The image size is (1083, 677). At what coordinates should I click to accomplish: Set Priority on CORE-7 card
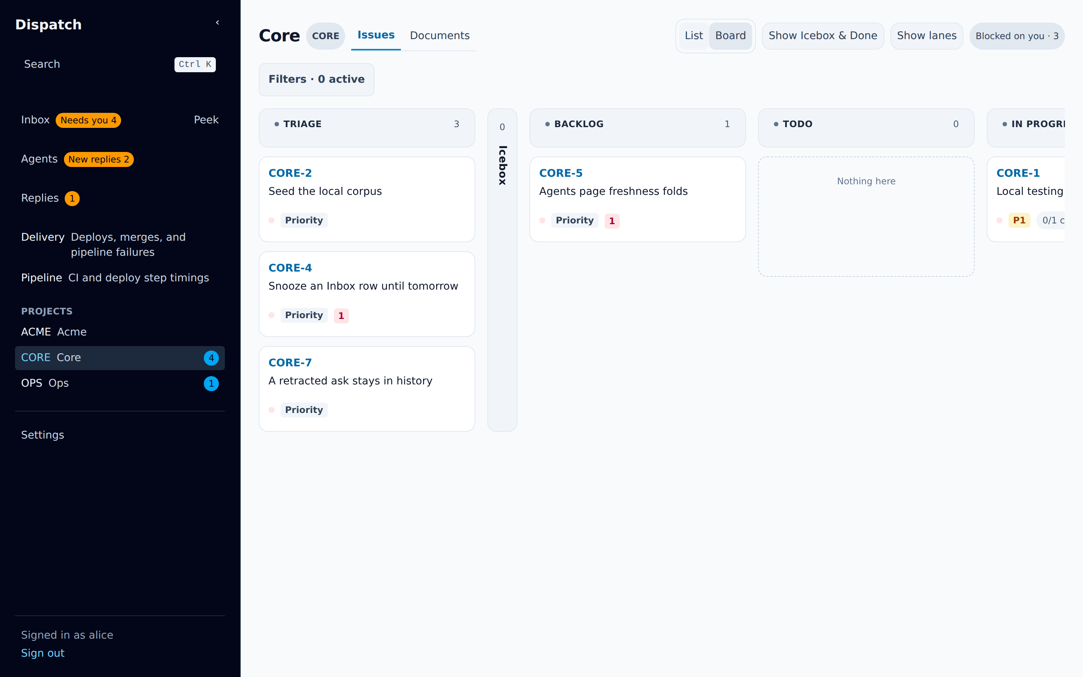[x=304, y=410]
